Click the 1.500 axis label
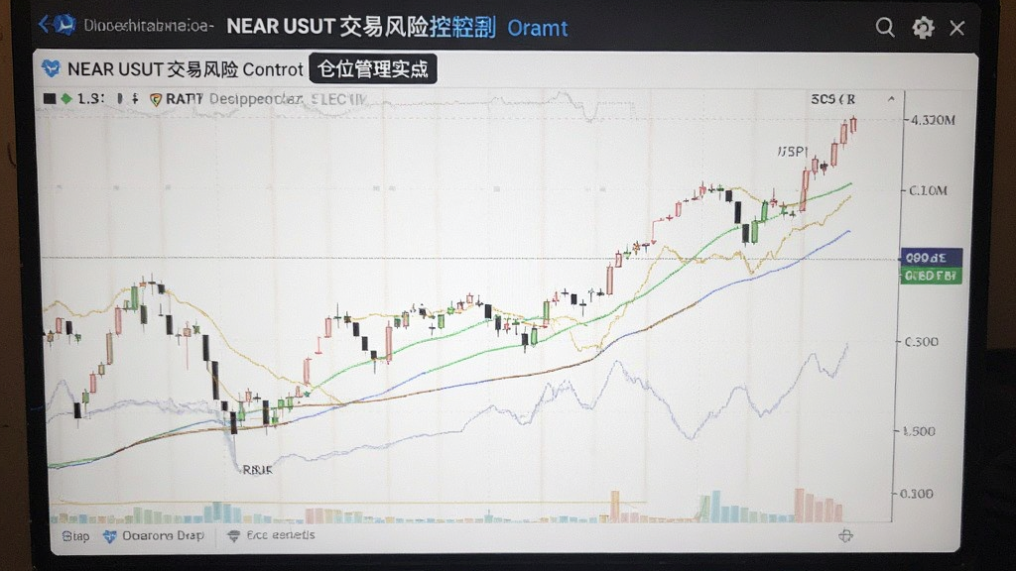 click(x=919, y=431)
